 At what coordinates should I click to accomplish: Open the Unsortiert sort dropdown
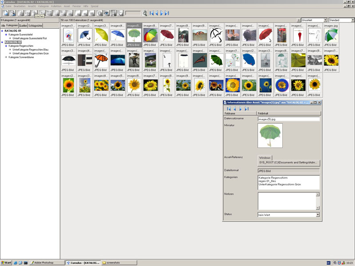[x=314, y=20]
